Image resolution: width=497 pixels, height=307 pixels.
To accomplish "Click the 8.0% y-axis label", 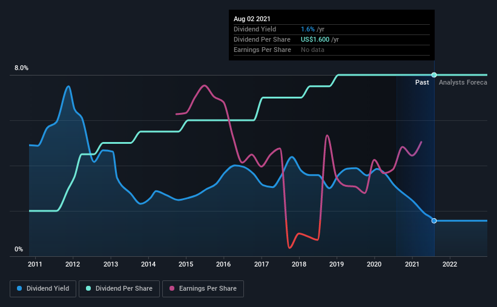I will pos(21,68).
